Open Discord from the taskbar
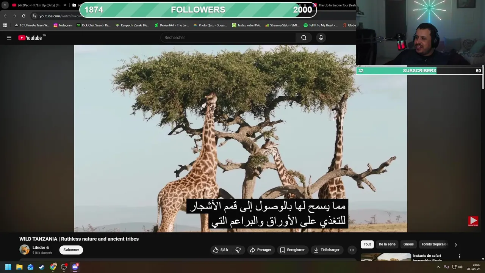The width and height of the screenshot is (485, 273). tap(75, 267)
